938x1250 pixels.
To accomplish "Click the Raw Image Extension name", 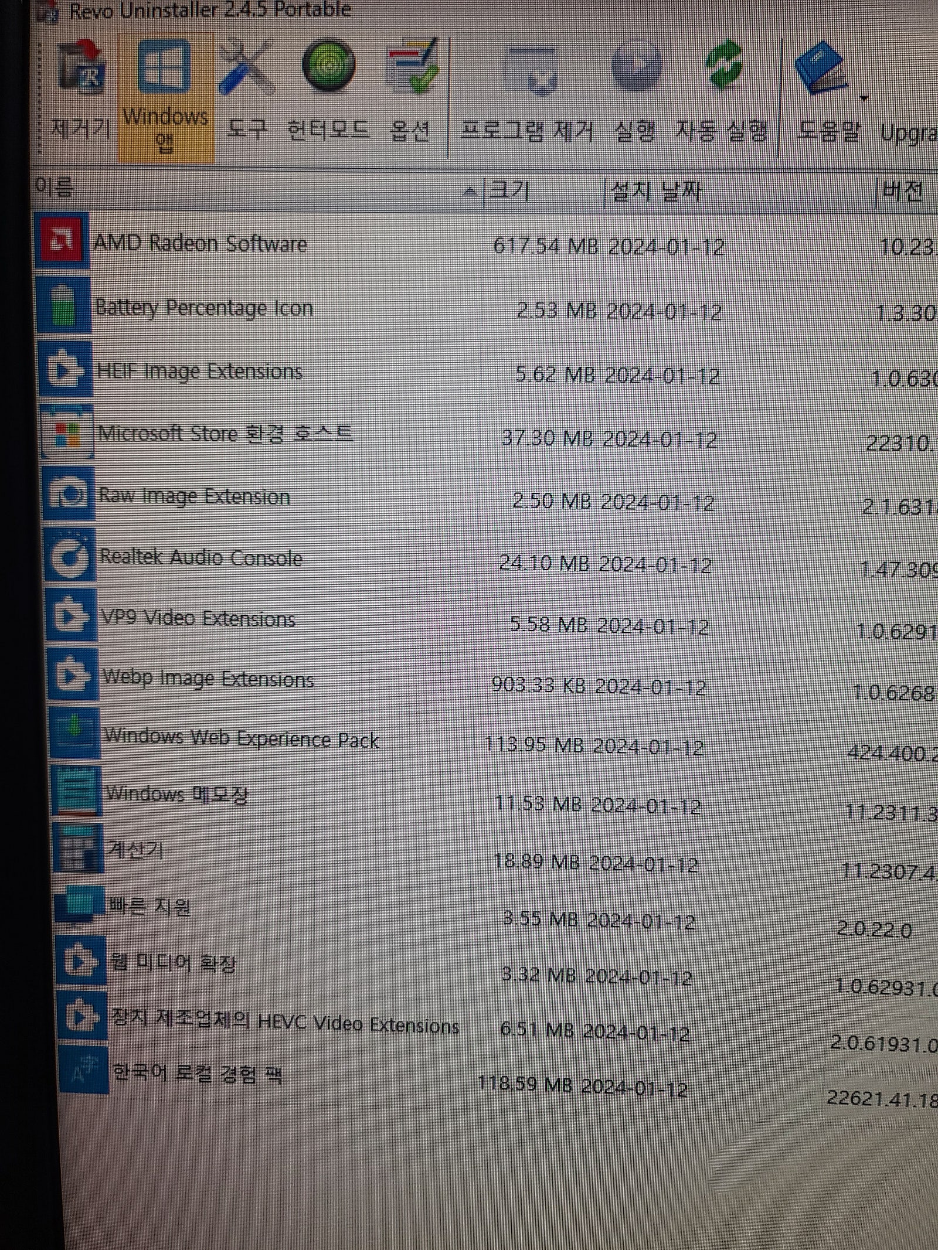I will [195, 496].
